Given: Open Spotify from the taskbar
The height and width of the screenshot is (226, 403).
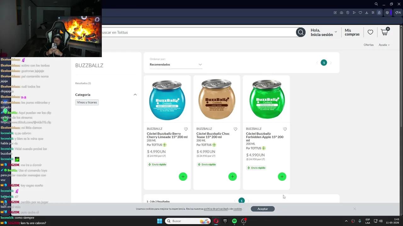Looking at the screenshot, I should click(234, 221).
